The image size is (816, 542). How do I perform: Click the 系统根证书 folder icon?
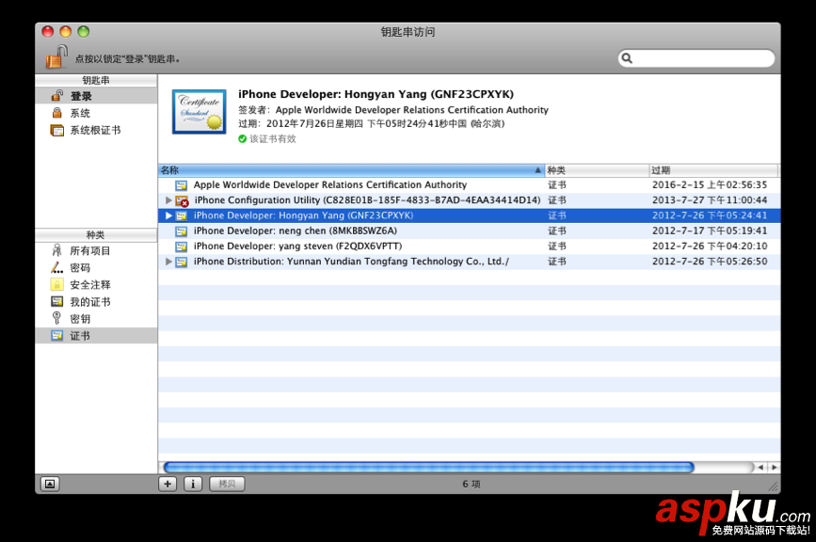pyautogui.click(x=56, y=130)
